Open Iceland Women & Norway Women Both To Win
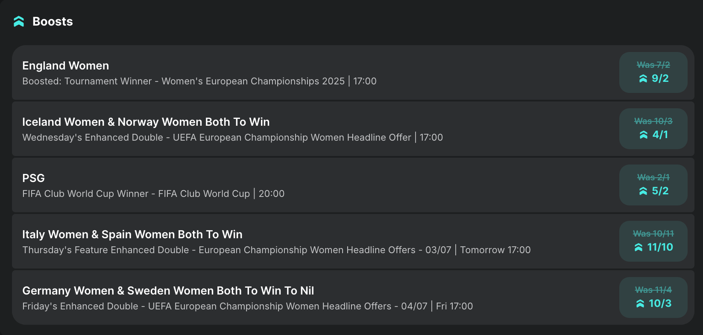The height and width of the screenshot is (335, 703). pyautogui.click(x=146, y=122)
